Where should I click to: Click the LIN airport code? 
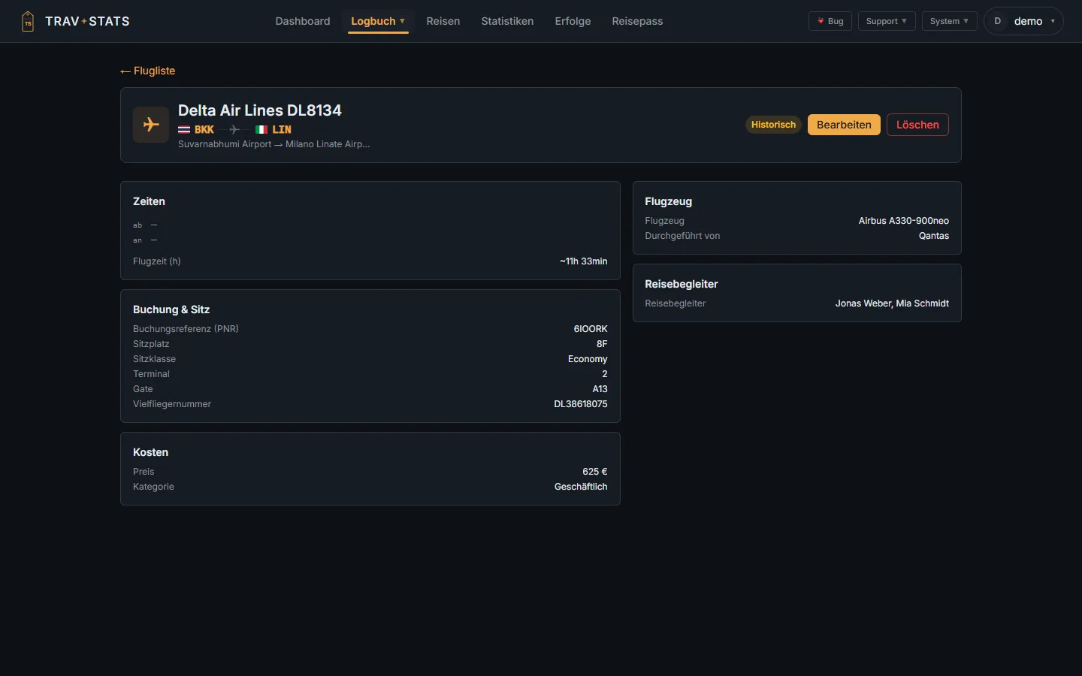coord(282,130)
